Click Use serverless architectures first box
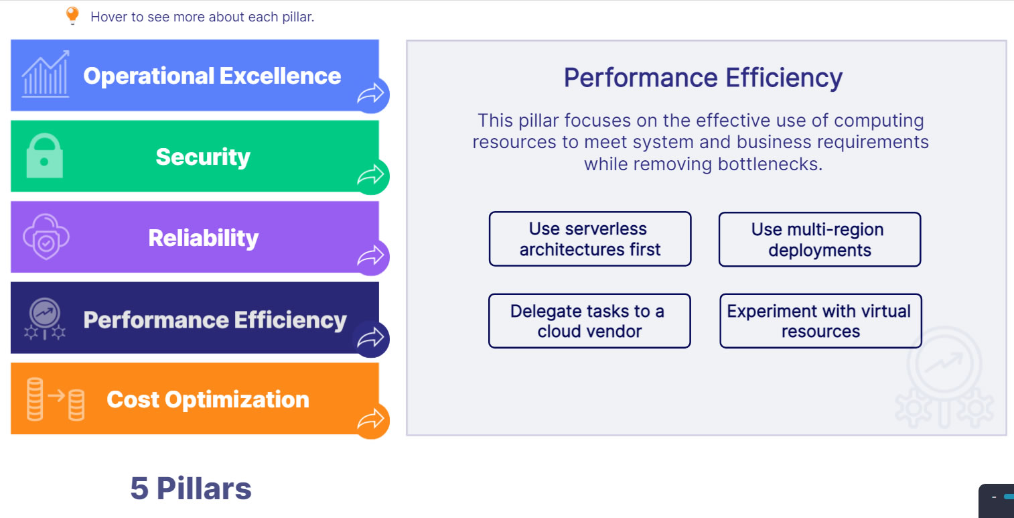The width and height of the screenshot is (1014, 518). [589, 239]
